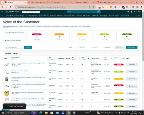The image size is (144, 115).
Task: Open the Mail app from the taskbar
Action: pyautogui.click(x=57, y=113)
